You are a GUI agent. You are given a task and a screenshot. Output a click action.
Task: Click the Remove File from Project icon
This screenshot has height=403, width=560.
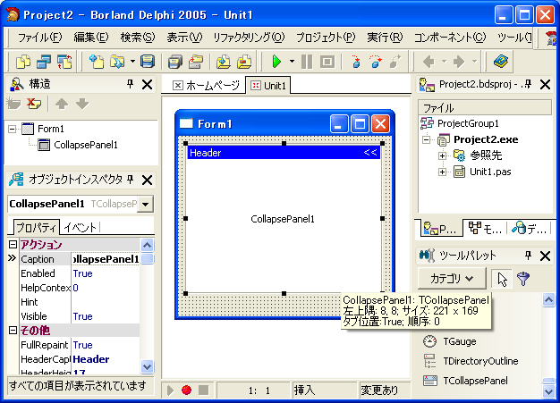click(x=244, y=62)
